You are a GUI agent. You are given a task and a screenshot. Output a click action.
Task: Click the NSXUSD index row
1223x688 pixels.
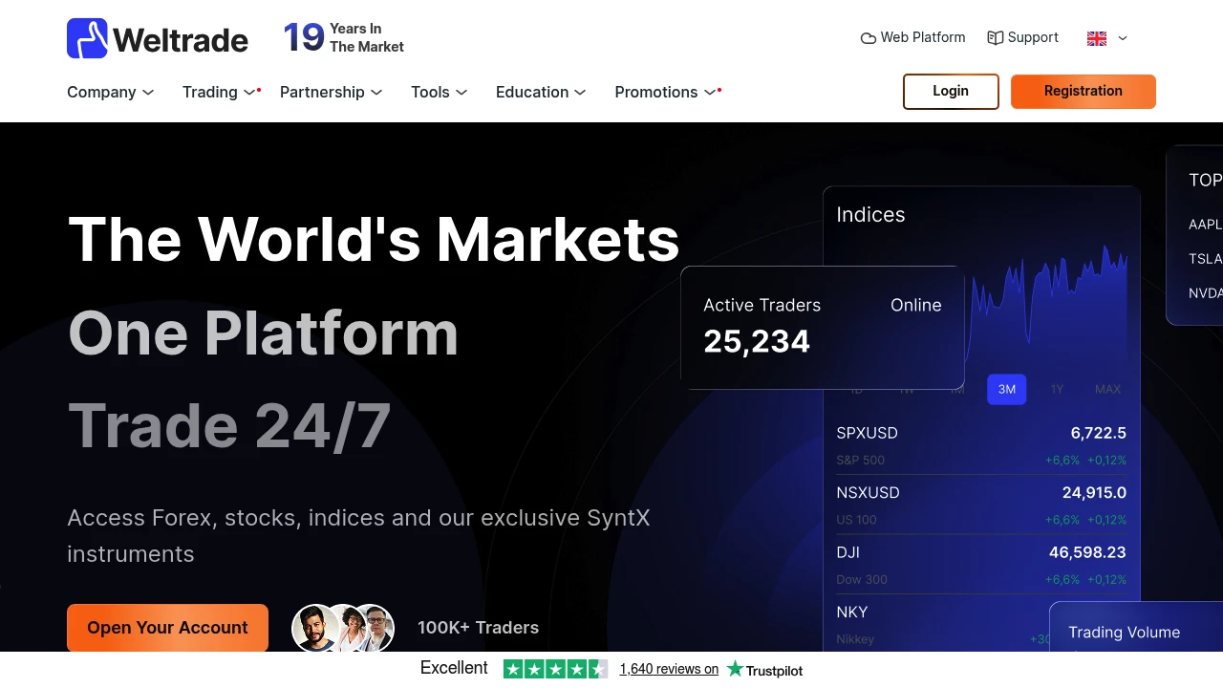(981, 505)
